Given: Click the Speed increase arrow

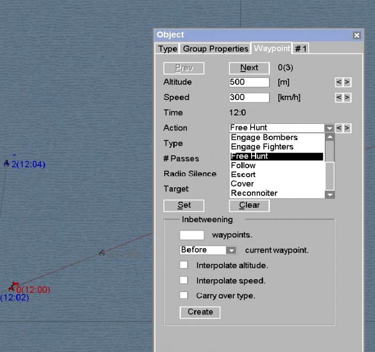Looking at the screenshot, I should (x=347, y=98).
